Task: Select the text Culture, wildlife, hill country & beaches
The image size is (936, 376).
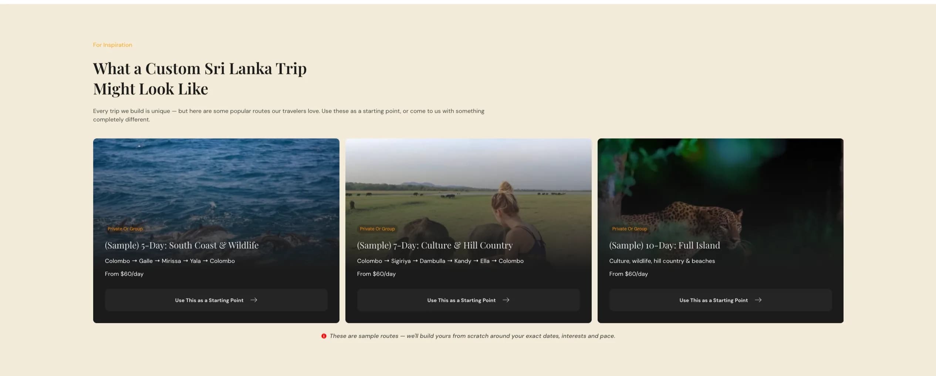Action: click(x=662, y=261)
